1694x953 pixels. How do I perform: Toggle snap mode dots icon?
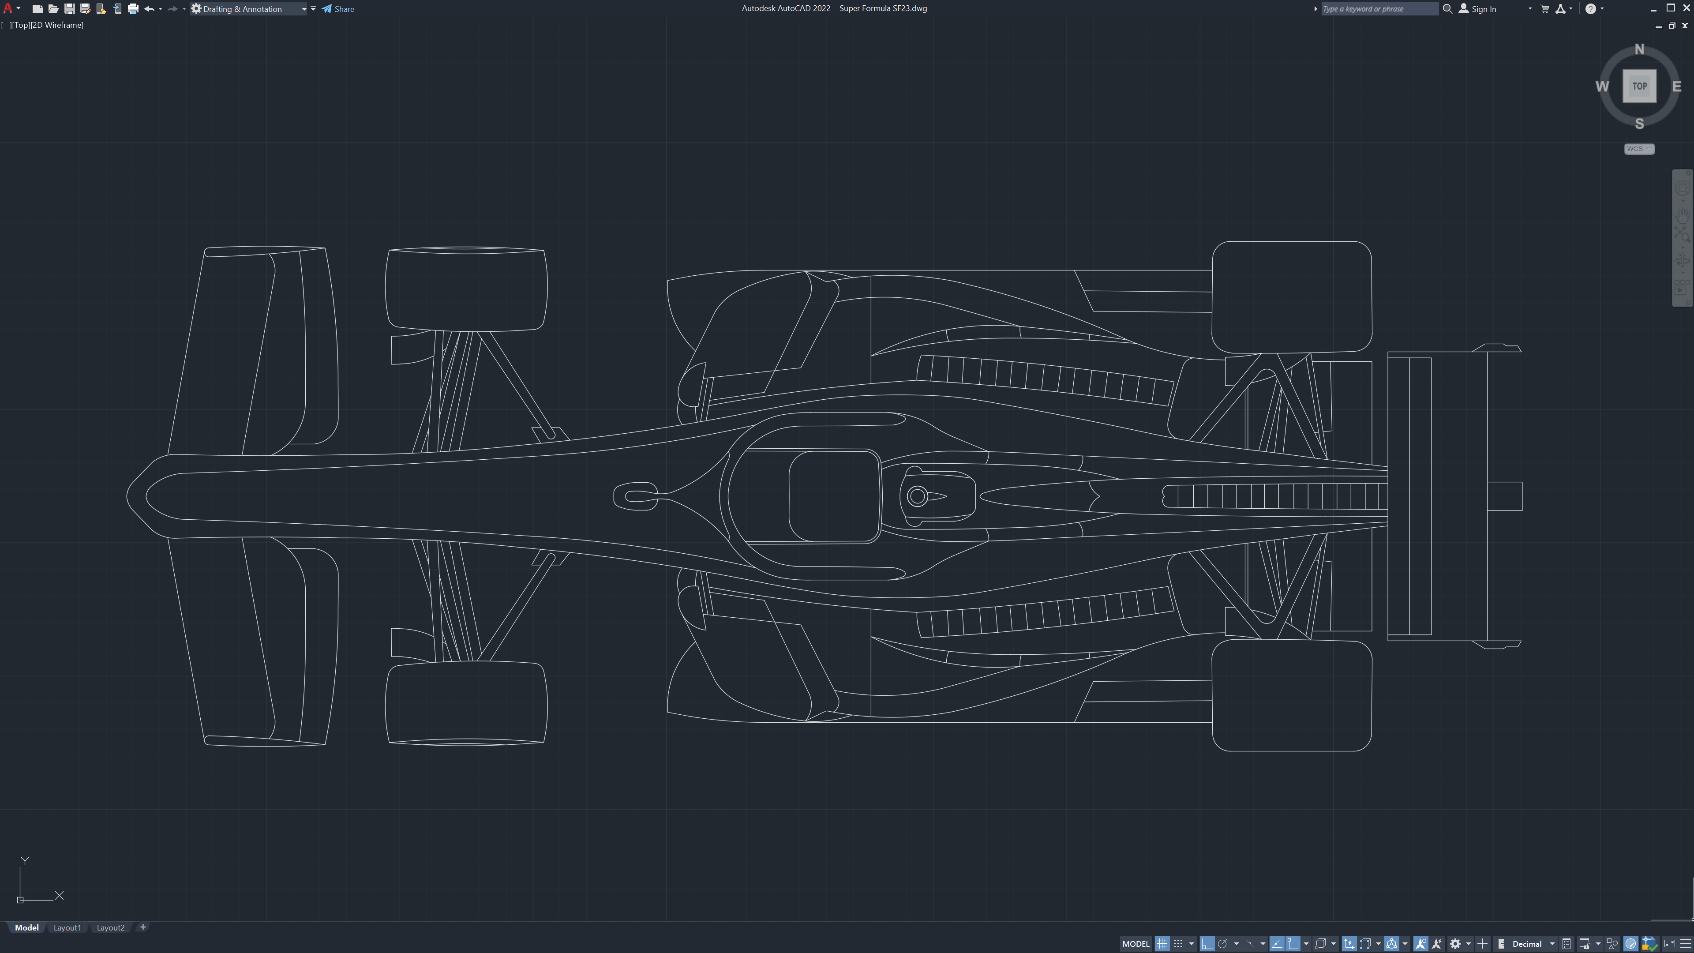(x=1178, y=944)
